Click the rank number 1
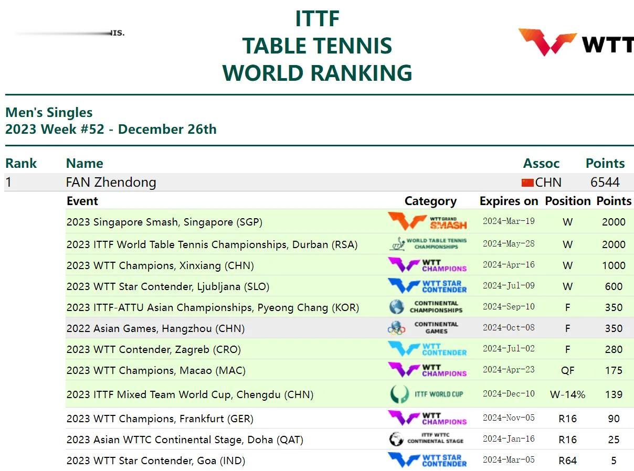 8,183
